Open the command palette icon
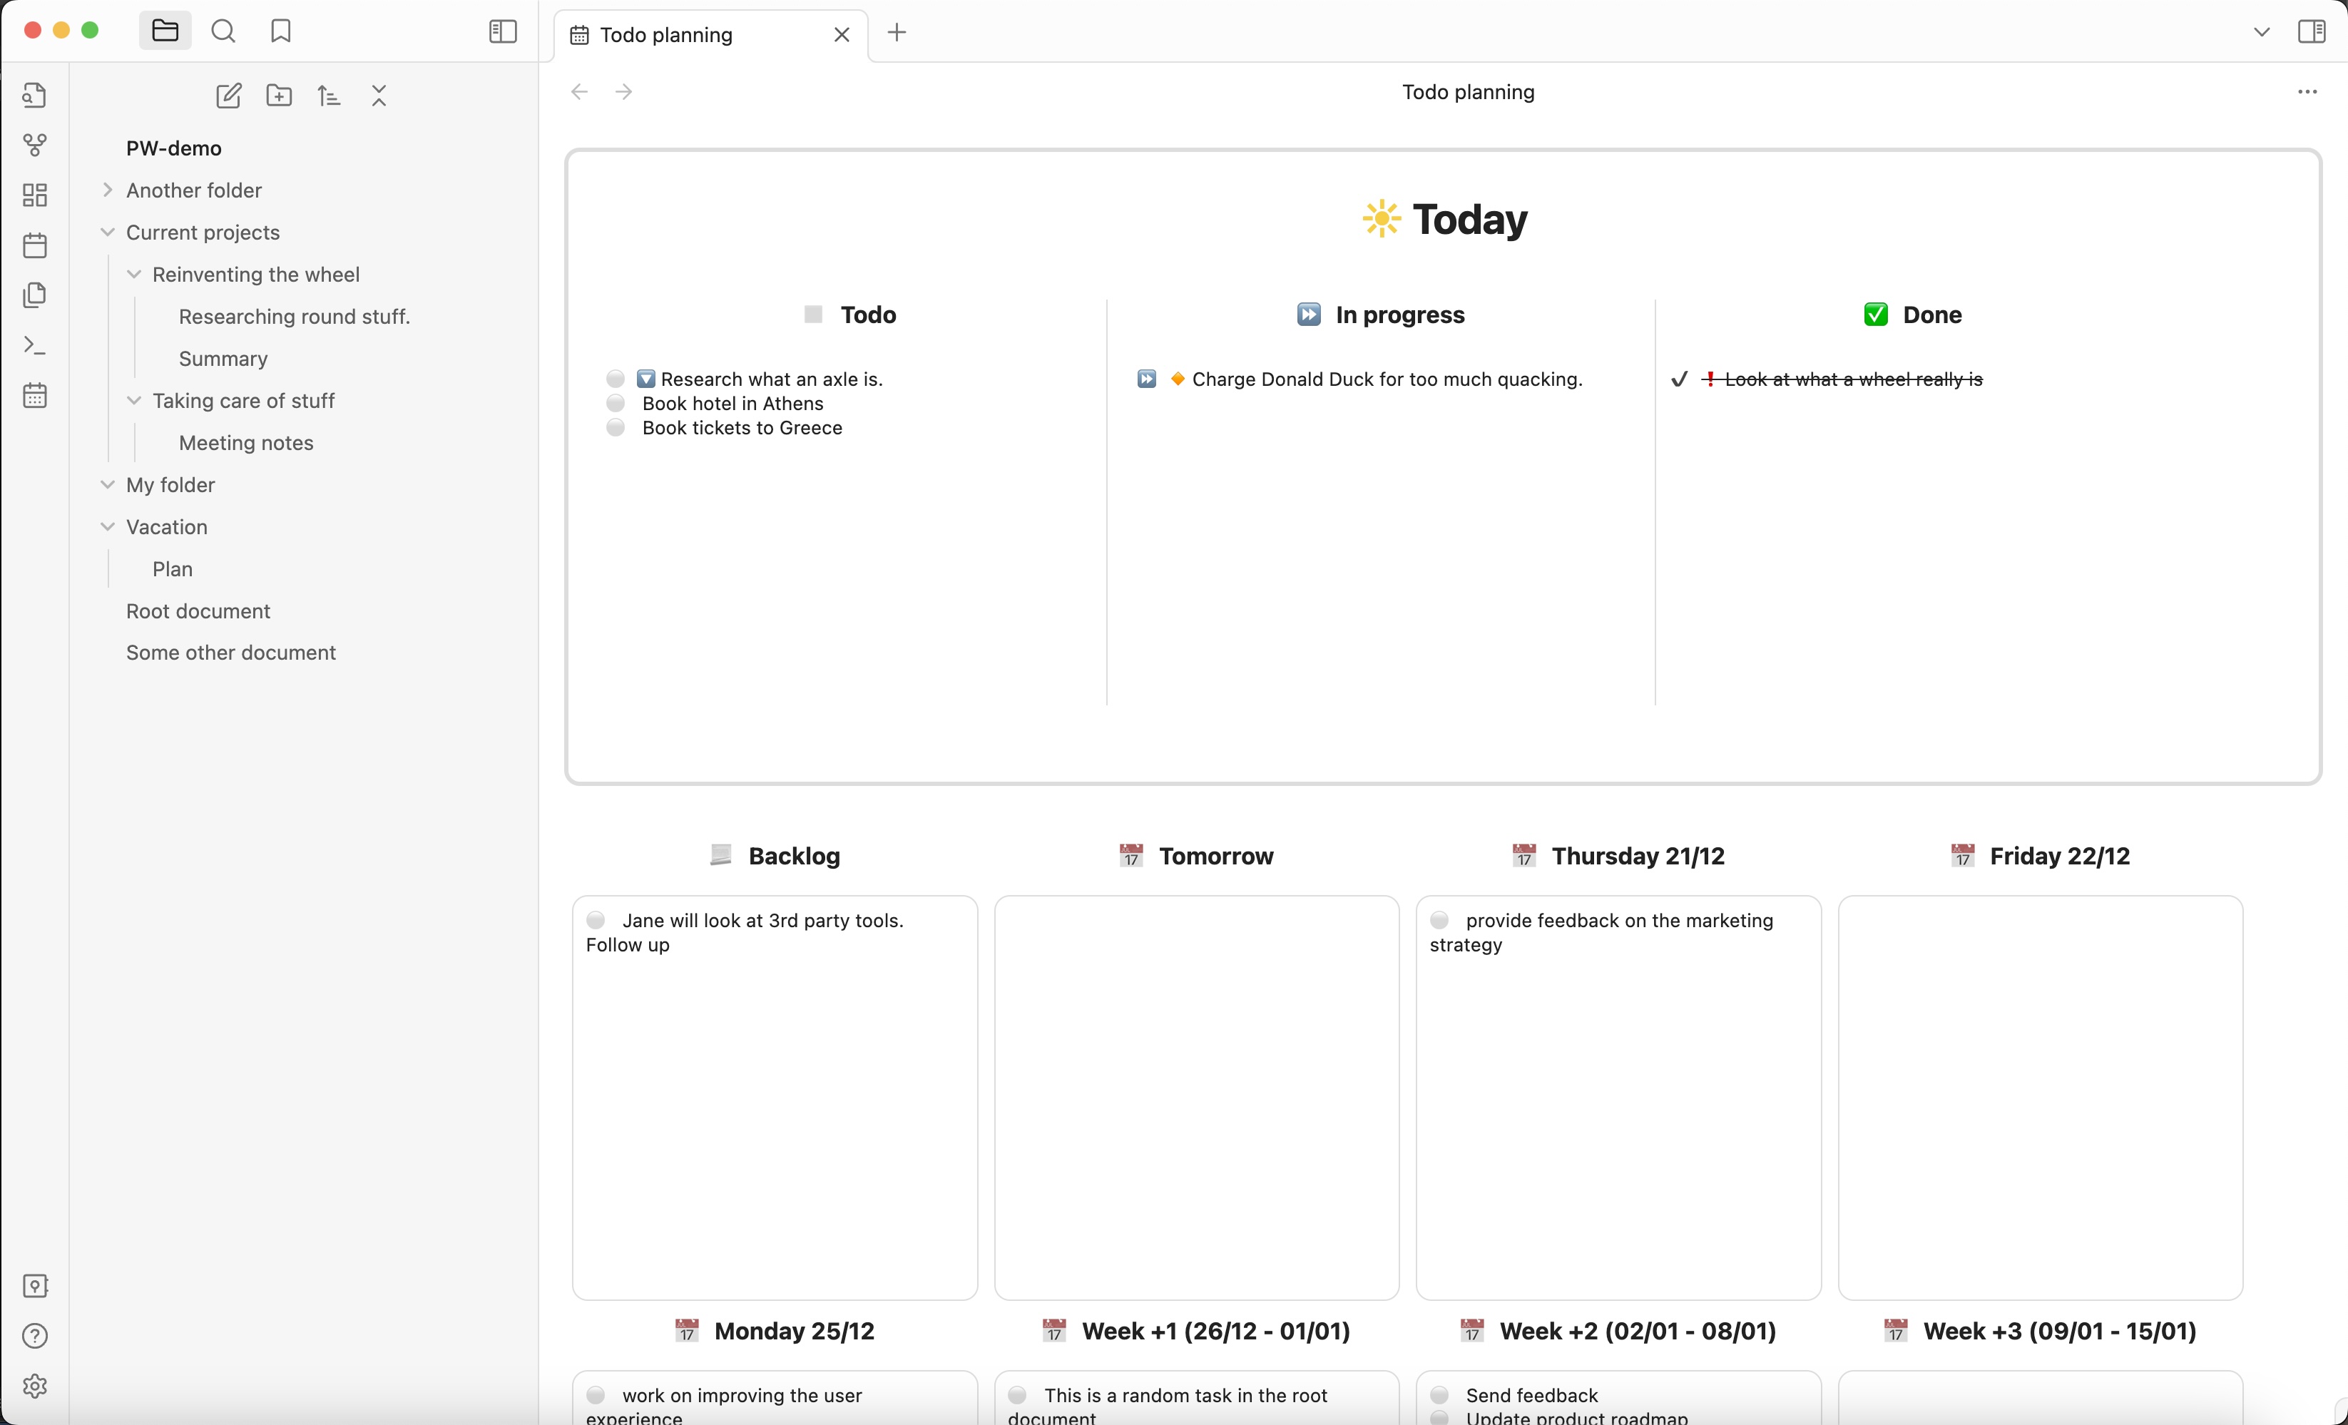 pos(35,345)
